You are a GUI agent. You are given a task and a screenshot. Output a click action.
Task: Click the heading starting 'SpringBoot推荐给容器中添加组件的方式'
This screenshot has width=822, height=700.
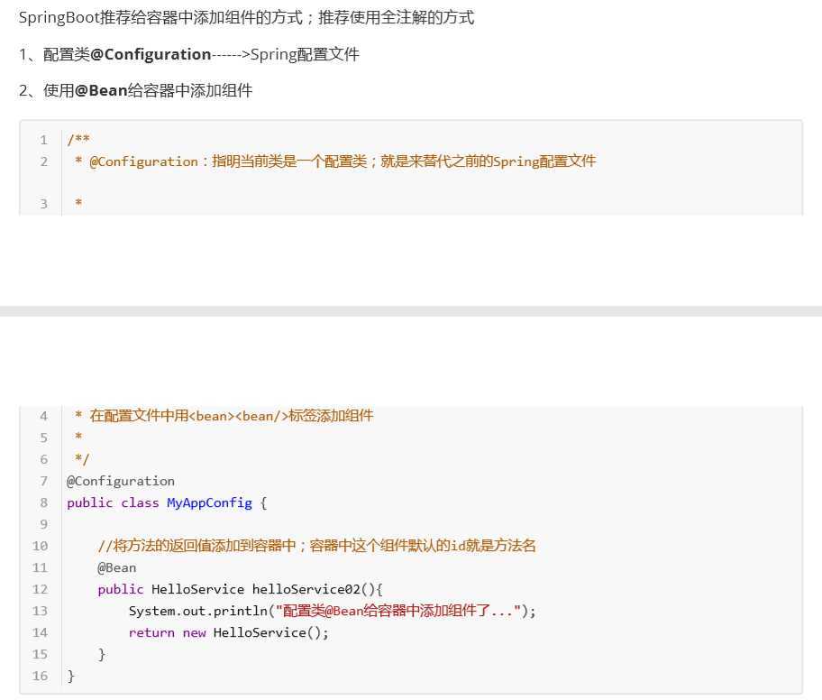(246, 18)
